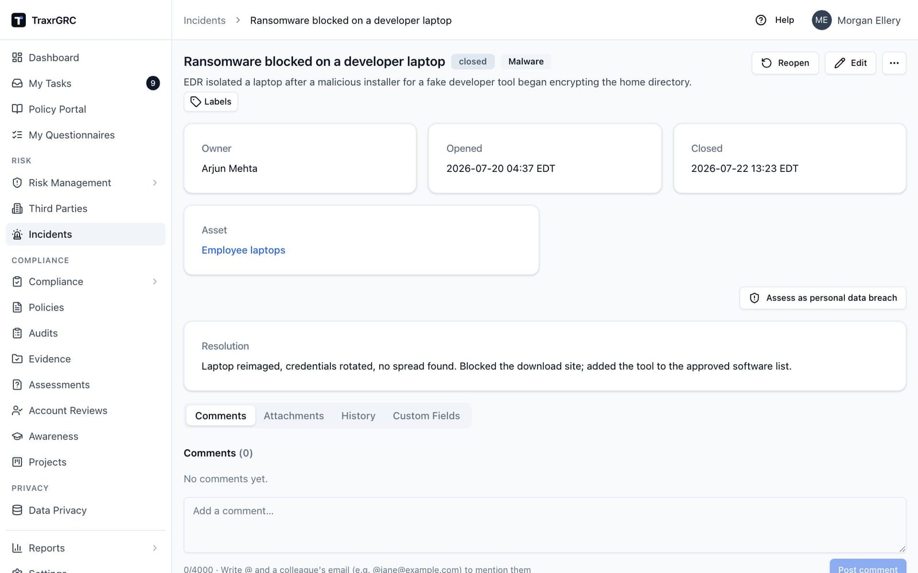Click the Malware category badge
918x573 pixels.
pyautogui.click(x=526, y=61)
